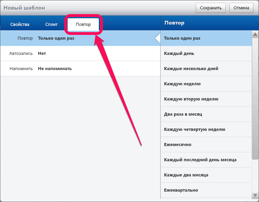The width and height of the screenshot is (259, 202).
Task: Open the Сплит tab
Action: tap(51, 25)
